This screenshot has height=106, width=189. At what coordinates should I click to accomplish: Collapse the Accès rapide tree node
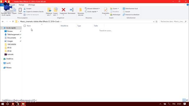pyautogui.click(x=2, y=28)
